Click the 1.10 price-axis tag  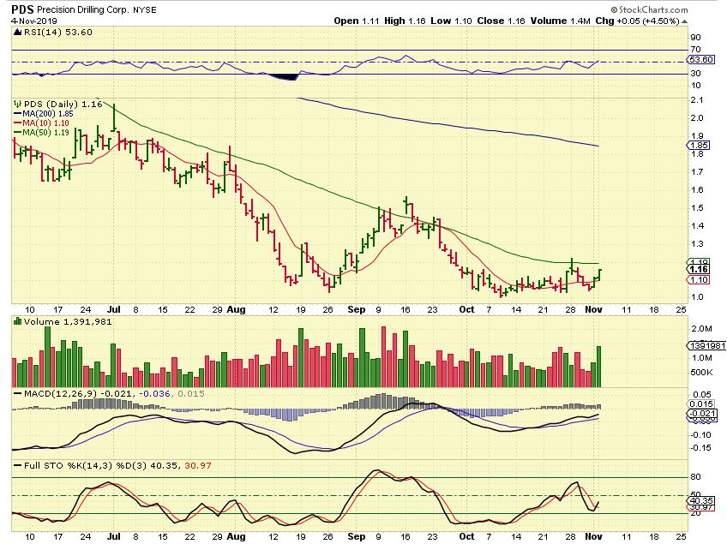tap(698, 279)
